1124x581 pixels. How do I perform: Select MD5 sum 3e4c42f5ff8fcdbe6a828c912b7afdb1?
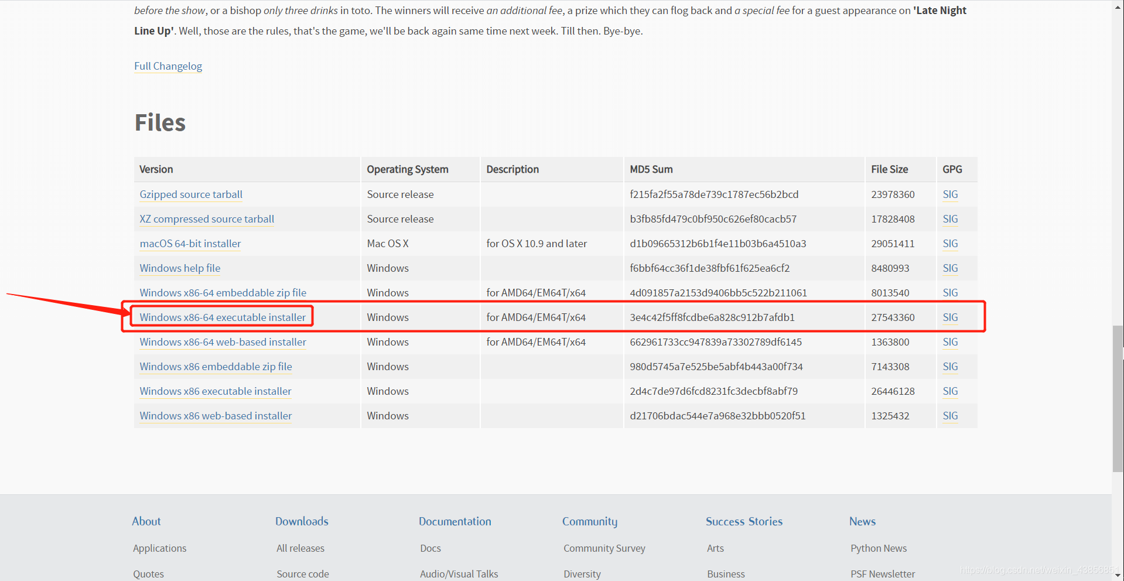[712, 317]
